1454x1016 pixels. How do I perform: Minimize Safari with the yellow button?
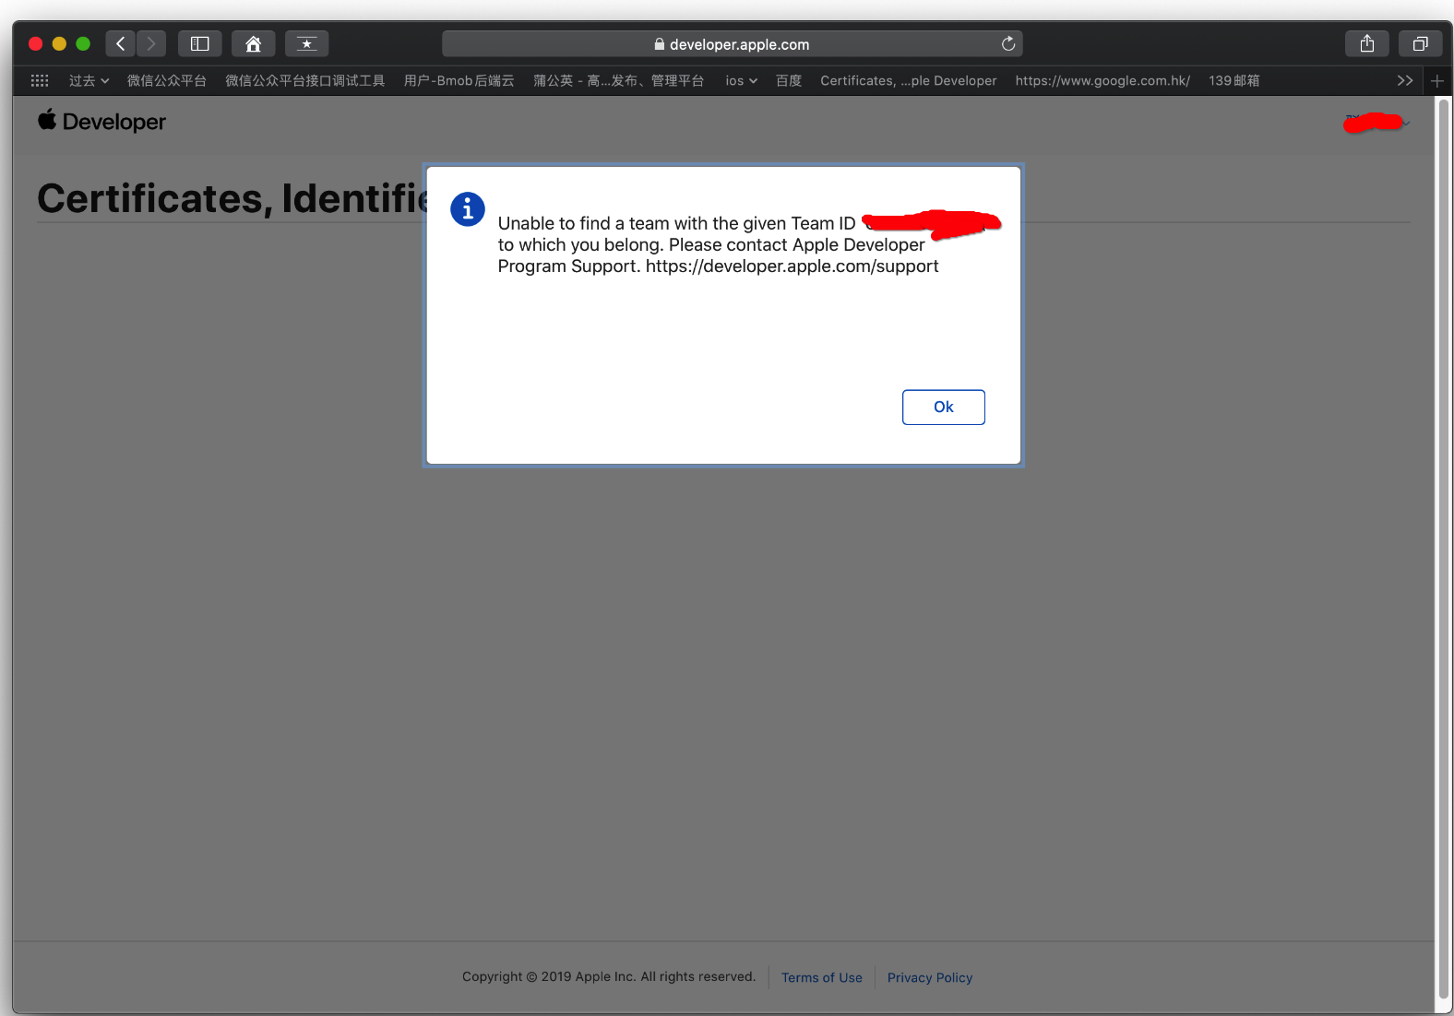point(59,43)
